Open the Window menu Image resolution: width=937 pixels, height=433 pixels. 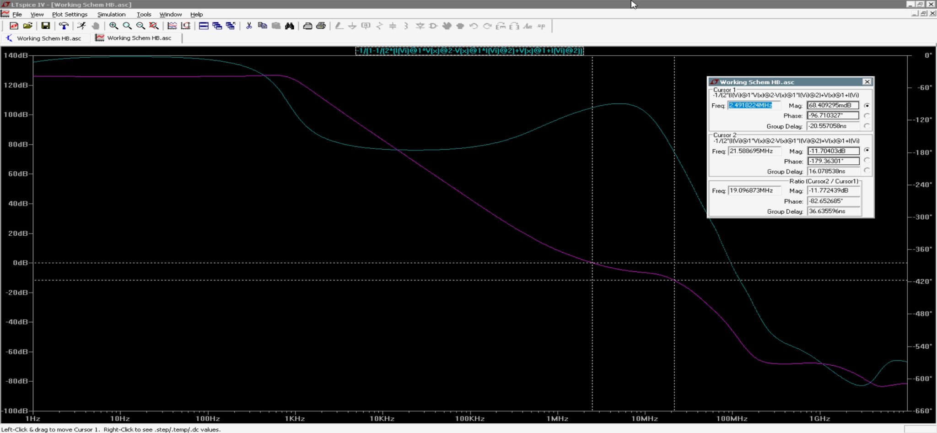coord(171,14)
